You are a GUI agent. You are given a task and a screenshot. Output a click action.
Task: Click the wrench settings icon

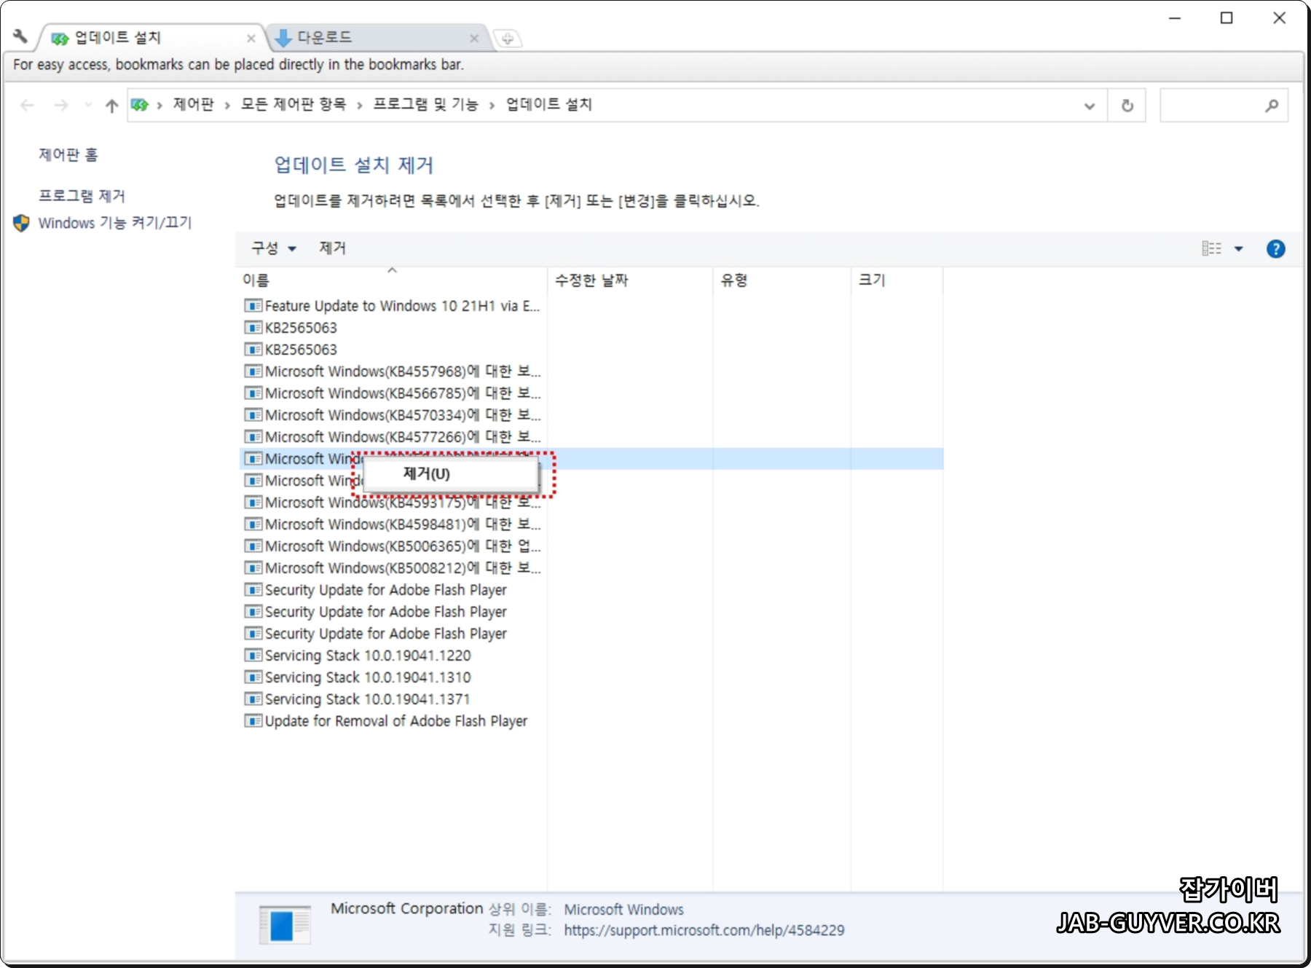tap(20, 36)
